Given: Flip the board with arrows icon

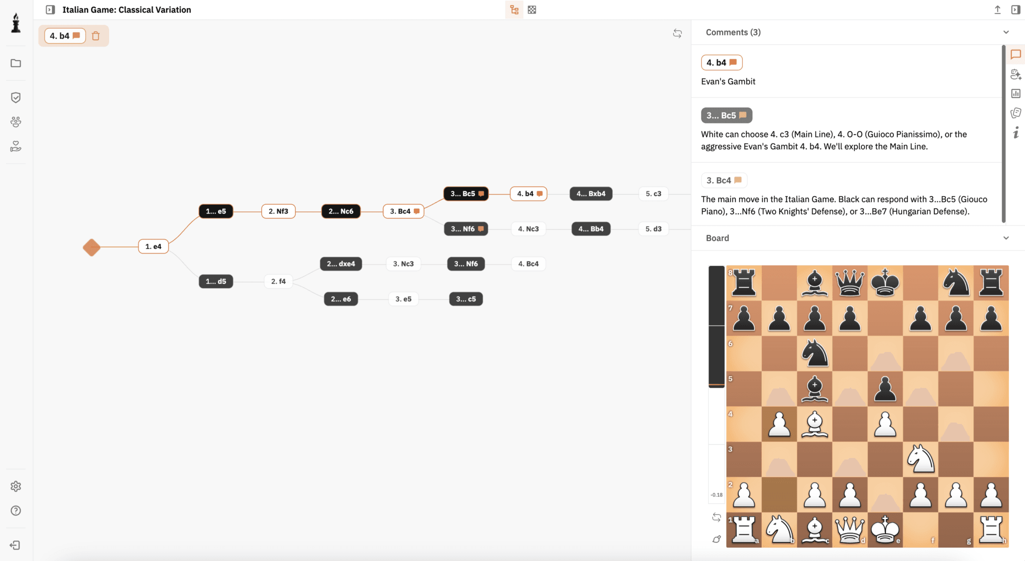Looking at the screenshot, I should 717,517.
